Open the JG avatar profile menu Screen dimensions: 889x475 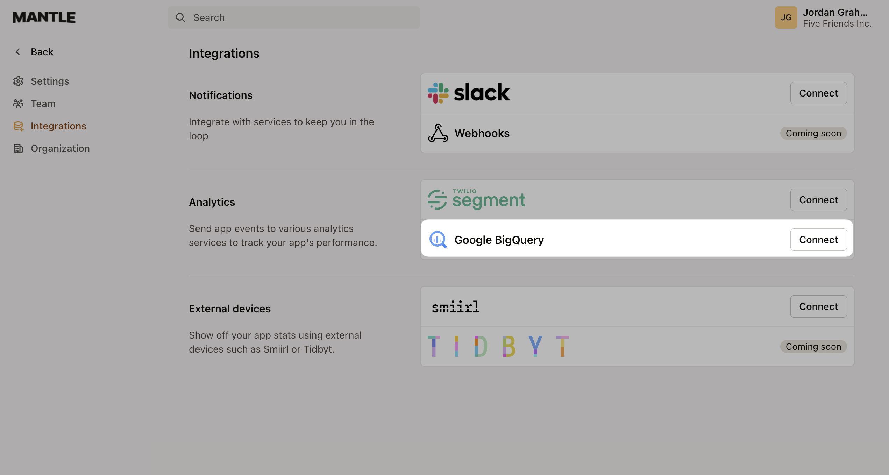tap(786, 17)
